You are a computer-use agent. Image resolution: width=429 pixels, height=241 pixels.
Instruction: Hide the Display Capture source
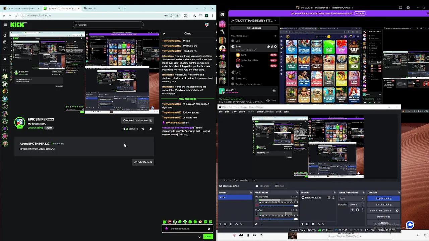pyautogui.click(x=329, y=197)
